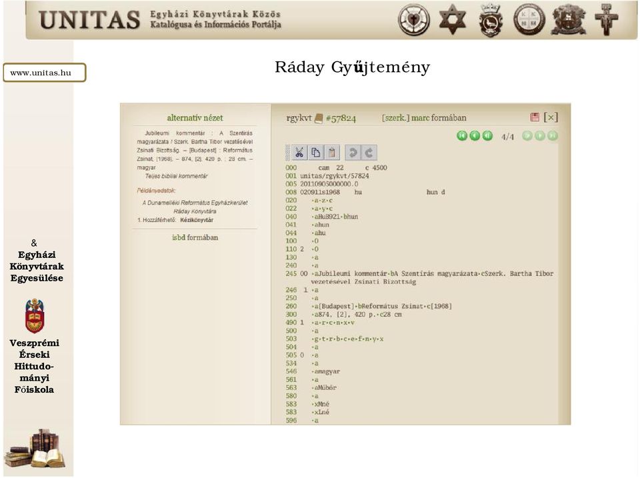
Task: Click the crowned crest emblem in the header
Action: pyautogui.click(x=490, y=20)
